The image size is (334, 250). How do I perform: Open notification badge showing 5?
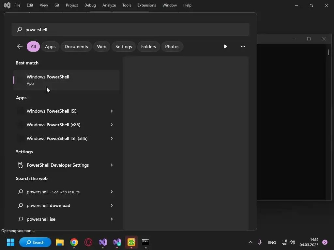pyautogui.click(x=325, y=242)
